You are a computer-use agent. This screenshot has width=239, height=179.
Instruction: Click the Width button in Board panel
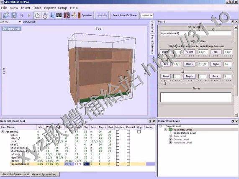coord(189,64)
